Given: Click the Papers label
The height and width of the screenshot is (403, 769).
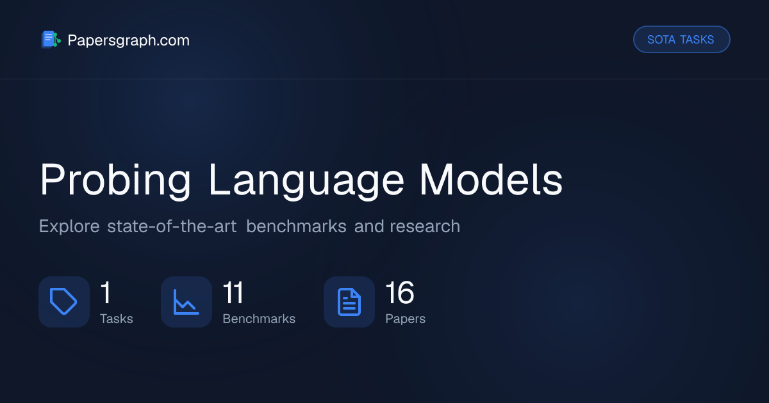Looking at the screenshot, I should point(405,319).
